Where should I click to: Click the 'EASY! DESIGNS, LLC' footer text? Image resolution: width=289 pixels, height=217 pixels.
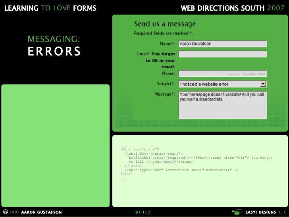[x=266, y=212]
